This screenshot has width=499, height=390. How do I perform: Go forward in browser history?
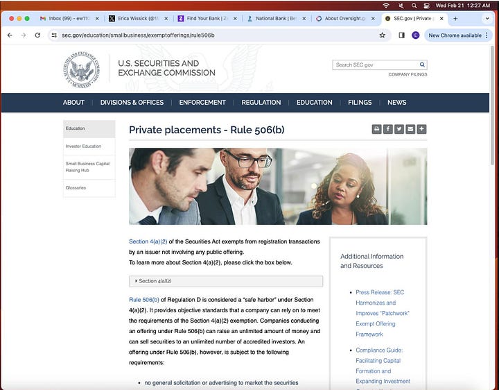24,35
